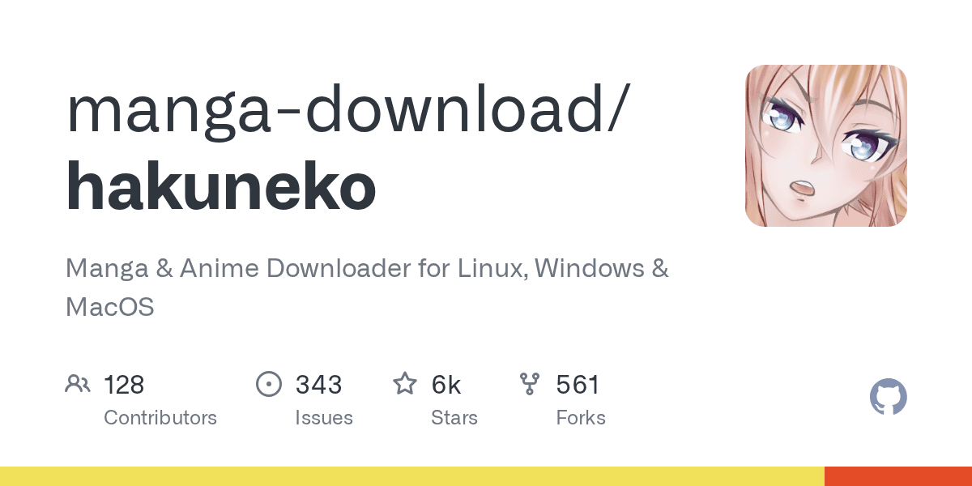The image size is (972, 486).
Task: Click the 6k stars count
Action: (x=446, y=385)
